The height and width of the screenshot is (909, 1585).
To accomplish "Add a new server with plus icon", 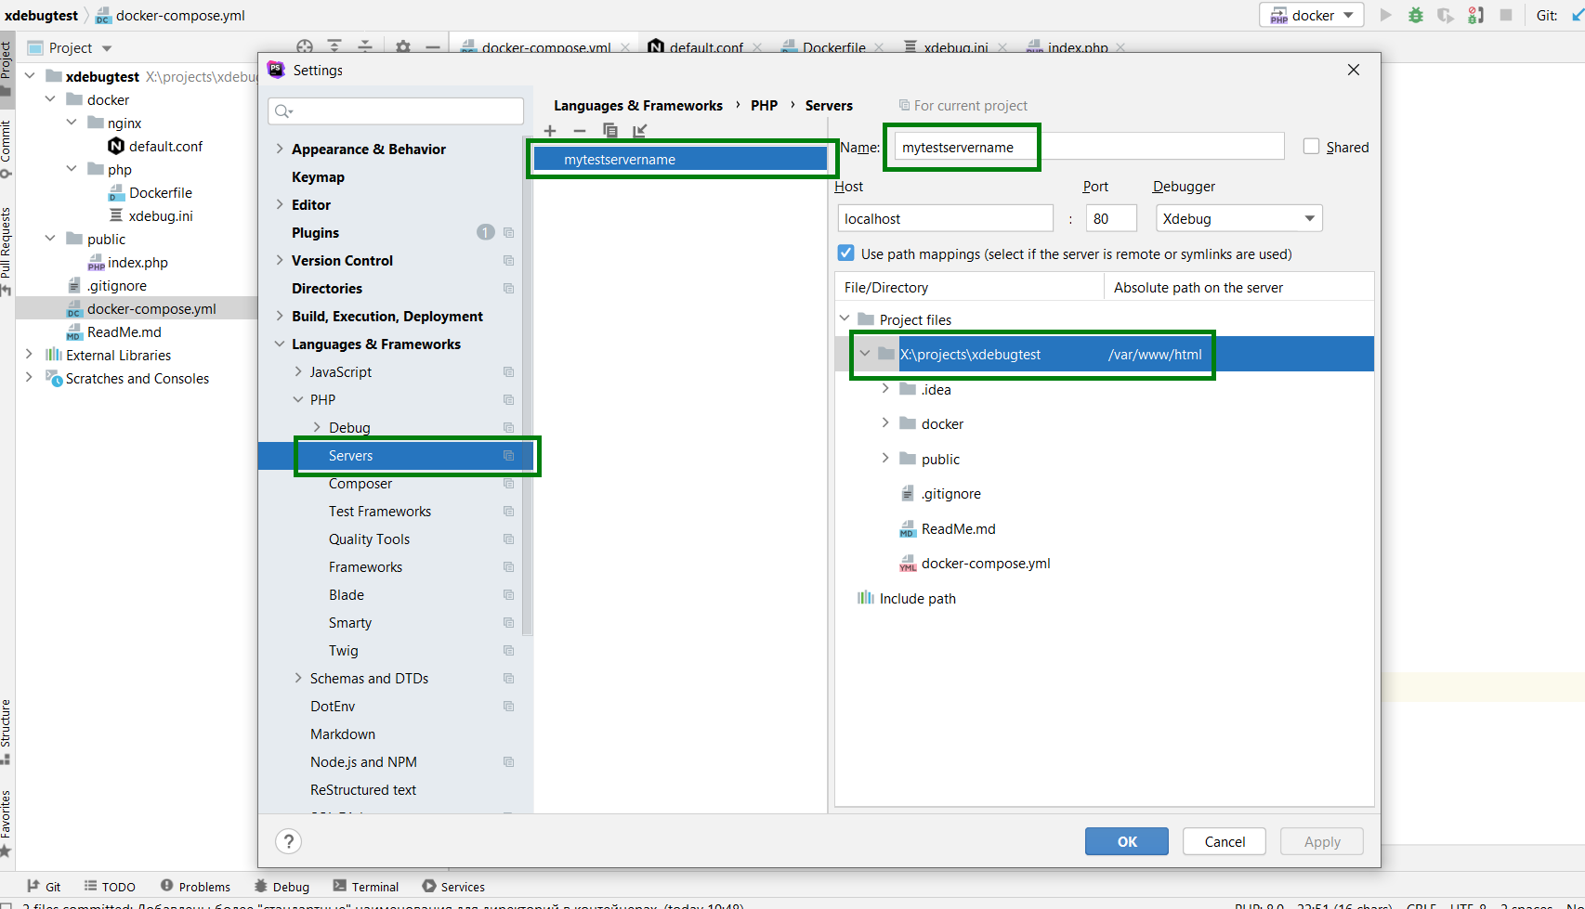I will 550,131.
